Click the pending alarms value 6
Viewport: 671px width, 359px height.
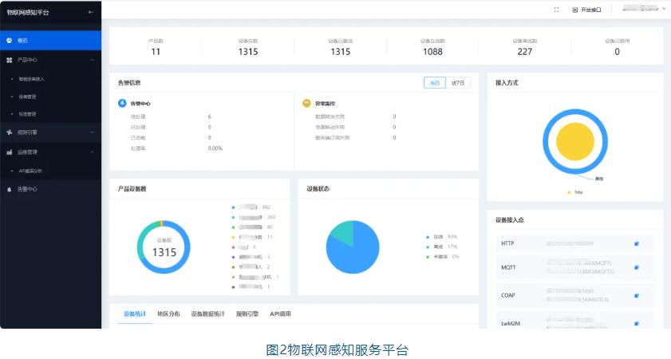click(x=209, y=116)
